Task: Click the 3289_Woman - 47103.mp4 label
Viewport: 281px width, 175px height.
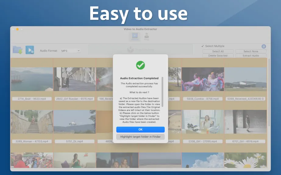Action: (x=32, y=141)
